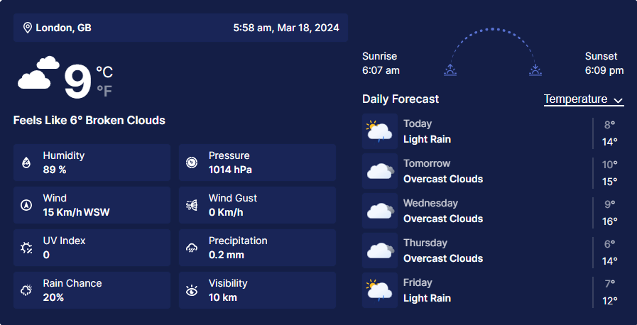Click the wind gust icon

point(192,205)
